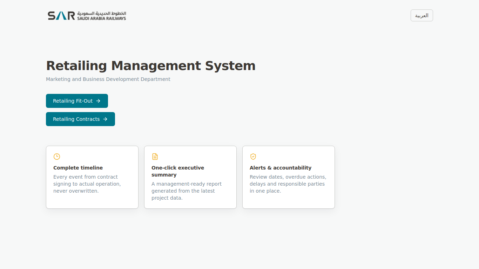This screenshot has height=269, width=479.
Task: Click Marketing and Business Development Department subtitle
Action: [108, 79]
